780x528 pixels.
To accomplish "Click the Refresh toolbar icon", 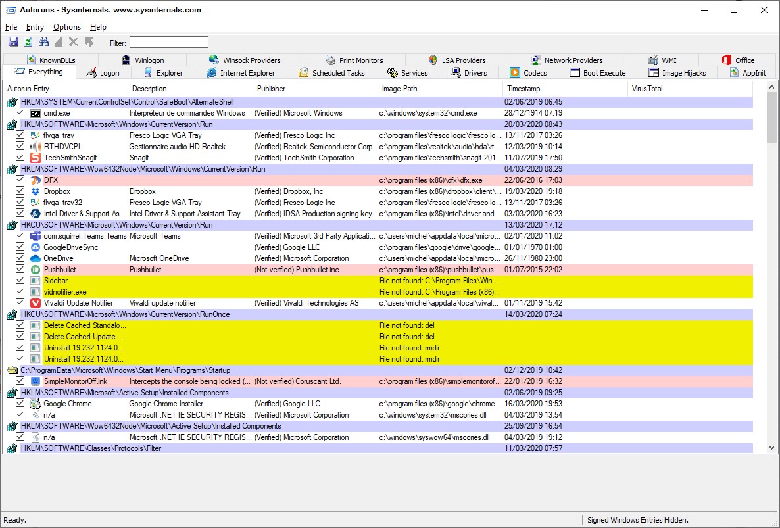I will click(28, 42).
